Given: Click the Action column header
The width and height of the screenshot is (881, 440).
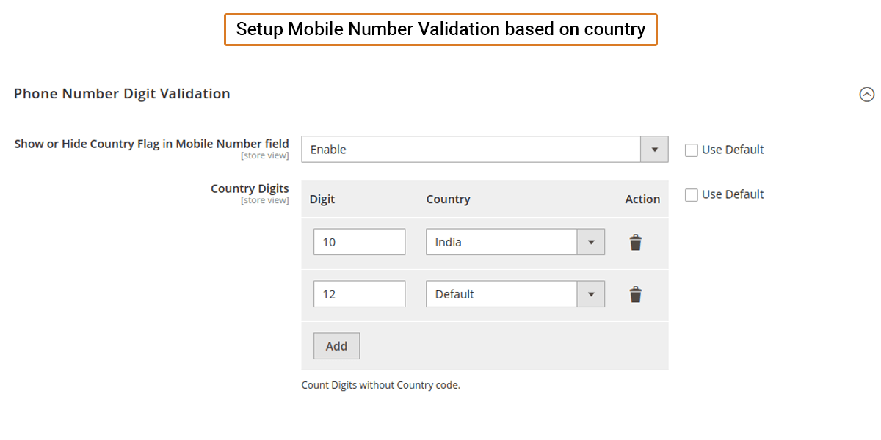Looking at the screenshot, I should (642, 199).
